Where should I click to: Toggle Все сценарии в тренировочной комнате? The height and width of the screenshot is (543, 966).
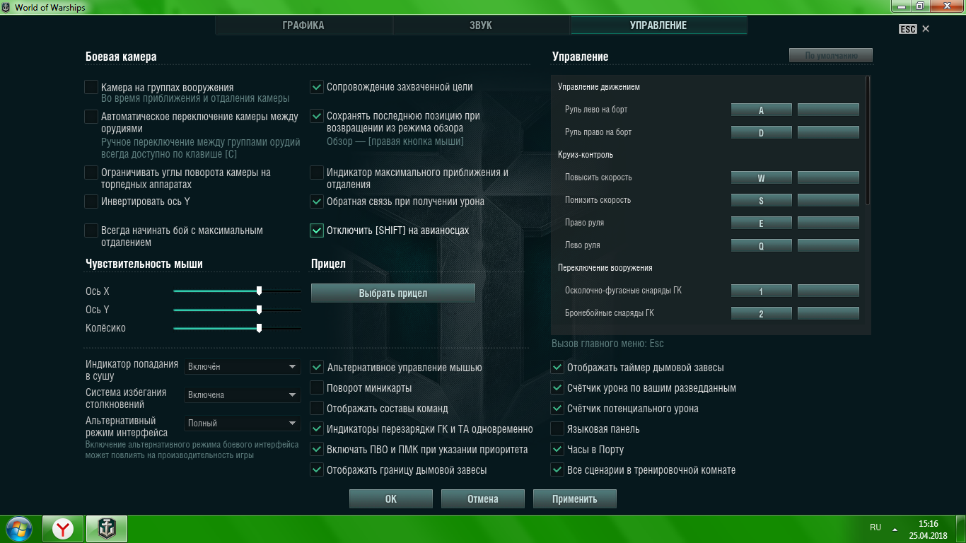coord(557,470)
